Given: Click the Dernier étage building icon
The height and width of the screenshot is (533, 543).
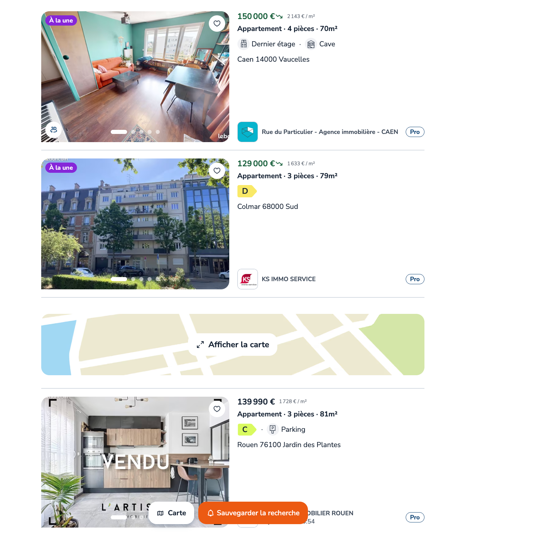Looking at the screenshot, I should 244,44.
